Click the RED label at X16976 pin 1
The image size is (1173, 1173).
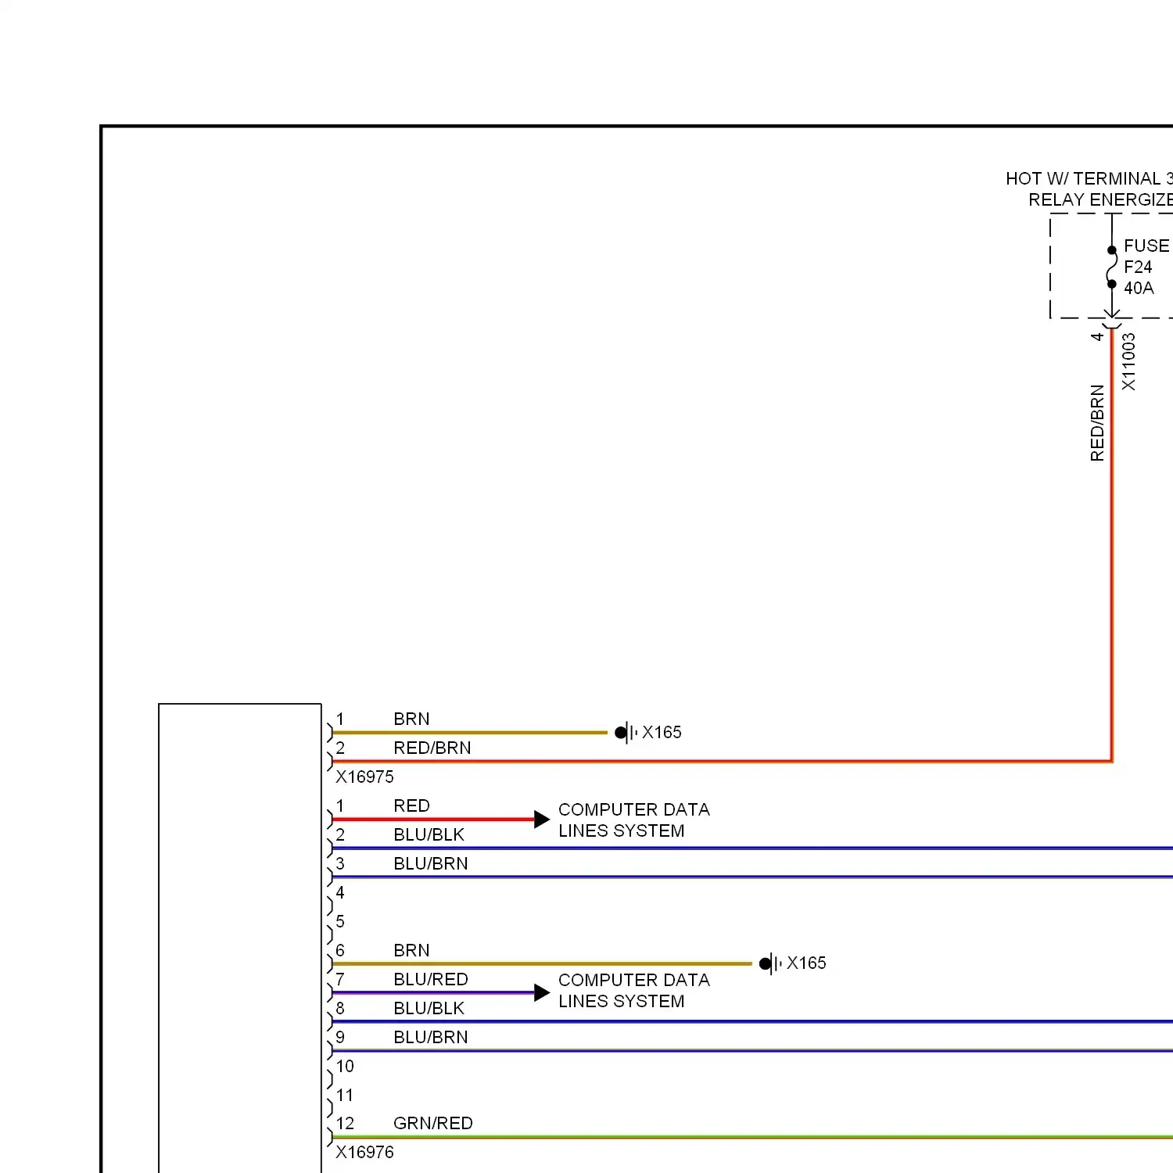411,805
